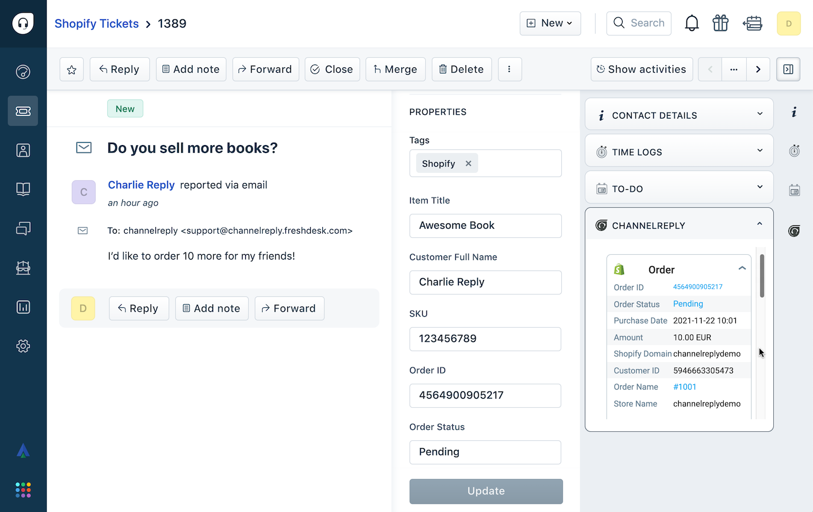Open the ticket list ellipsis button
This screenshot has height=512, width=813.
click(734, 69)
